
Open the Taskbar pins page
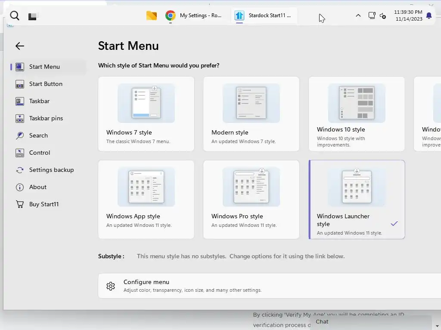pos(48,119)
